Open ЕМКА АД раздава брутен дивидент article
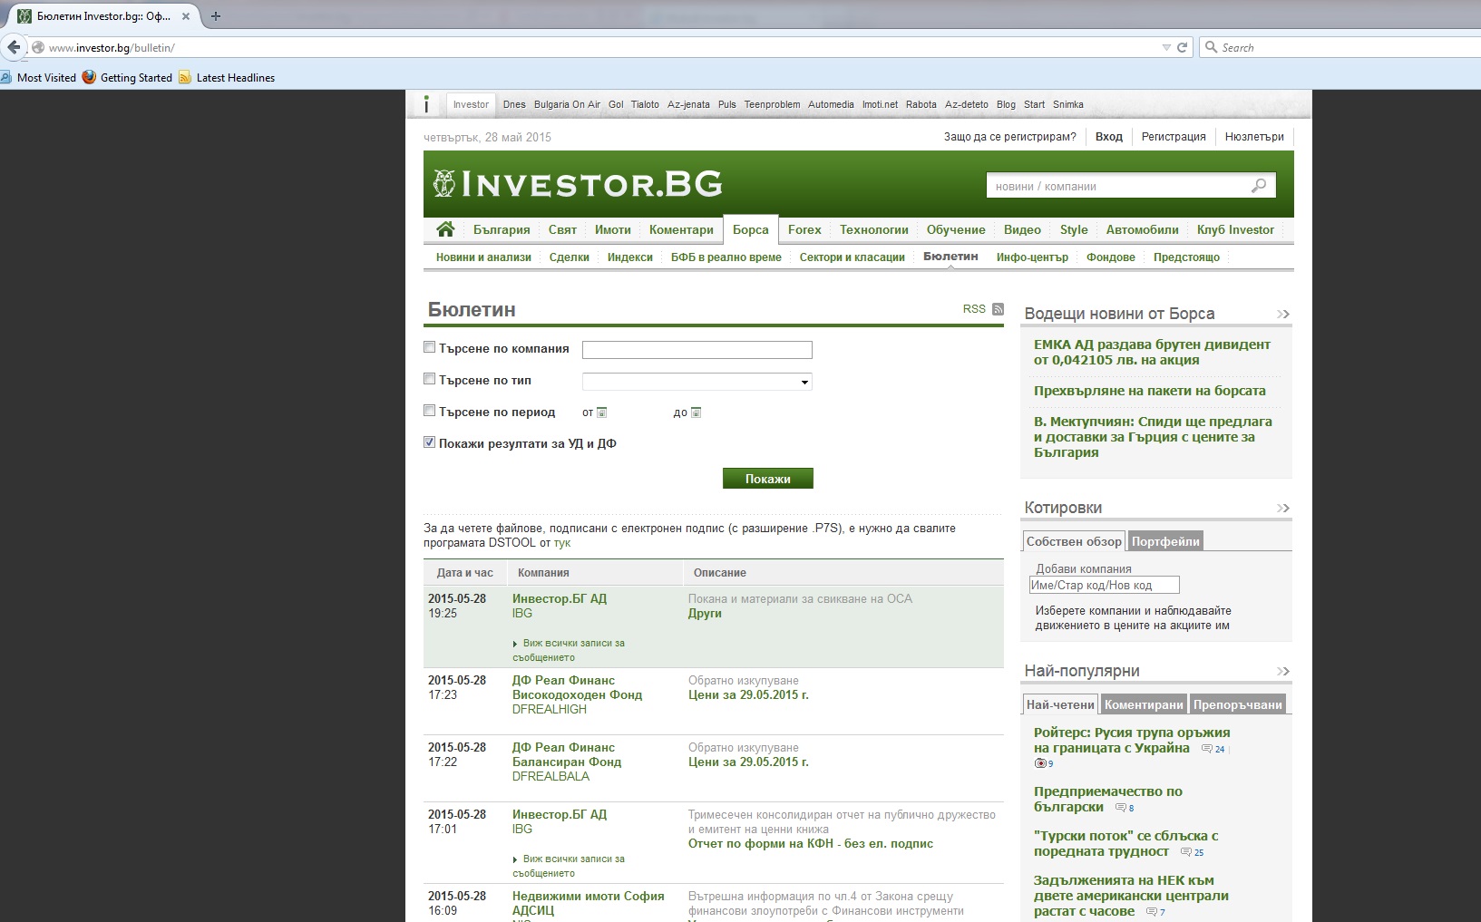The width and height of the screenshot is (1481, 922). [1152, 352]
